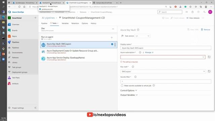The image size is (215, 121).
Task: Toggle the Azure Key Vault task checkmark
Action: pos(112,44)
